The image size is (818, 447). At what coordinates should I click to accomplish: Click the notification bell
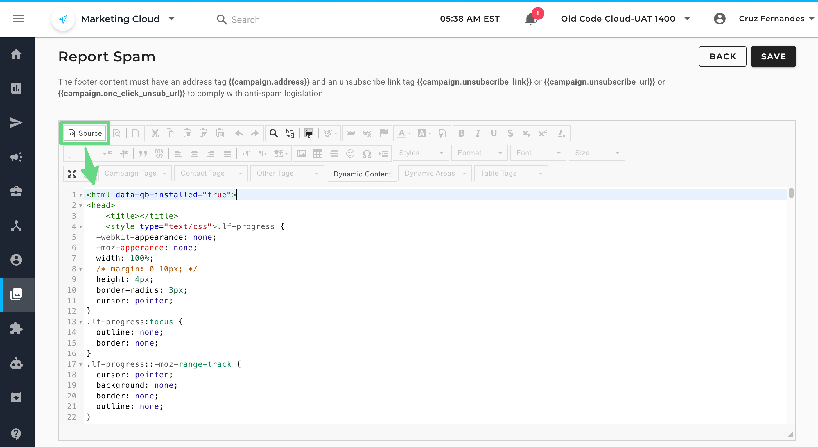(531, 18)
